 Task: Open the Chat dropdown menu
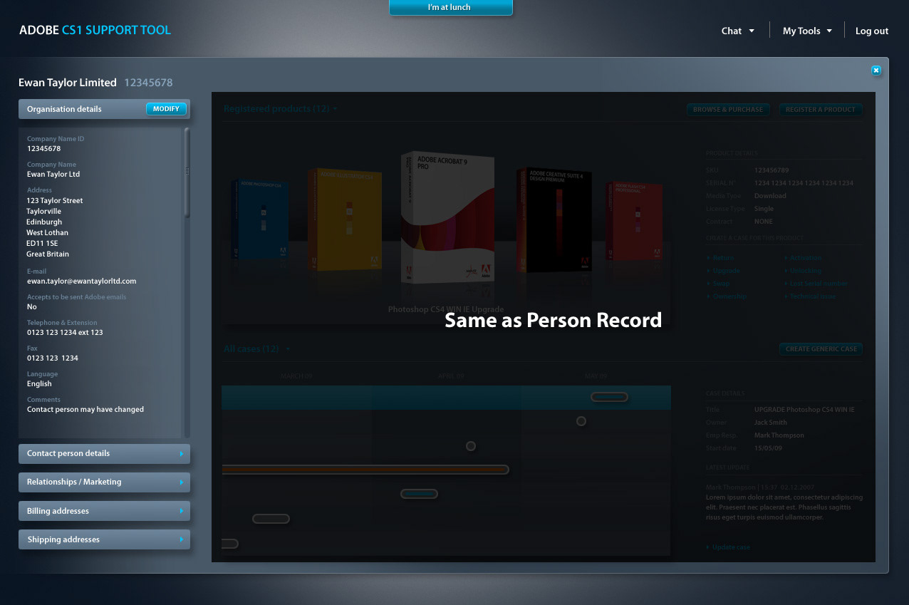click(x=737, y=31)
